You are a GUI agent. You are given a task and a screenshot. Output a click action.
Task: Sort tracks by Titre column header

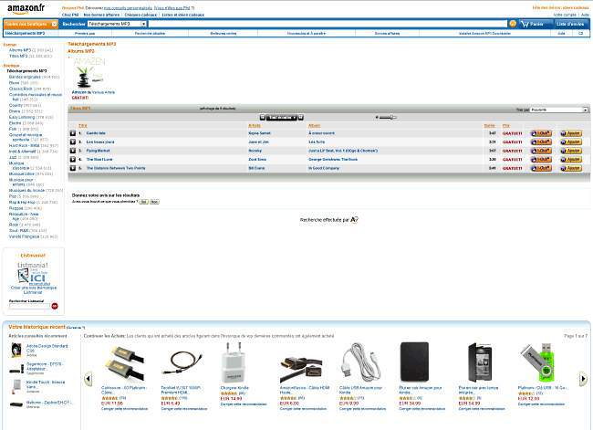coord(83,126)
